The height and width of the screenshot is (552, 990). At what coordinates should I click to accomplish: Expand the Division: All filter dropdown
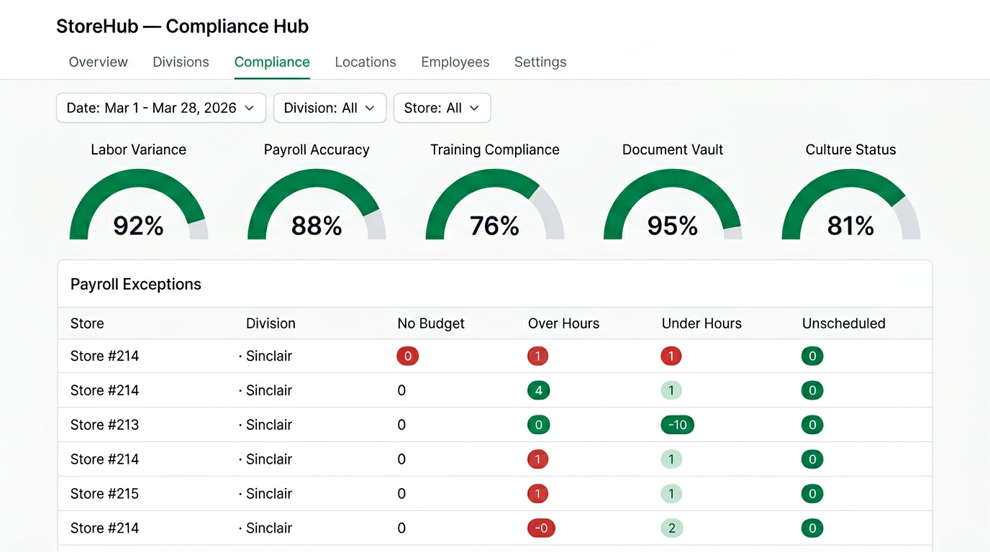click(330, 108)
